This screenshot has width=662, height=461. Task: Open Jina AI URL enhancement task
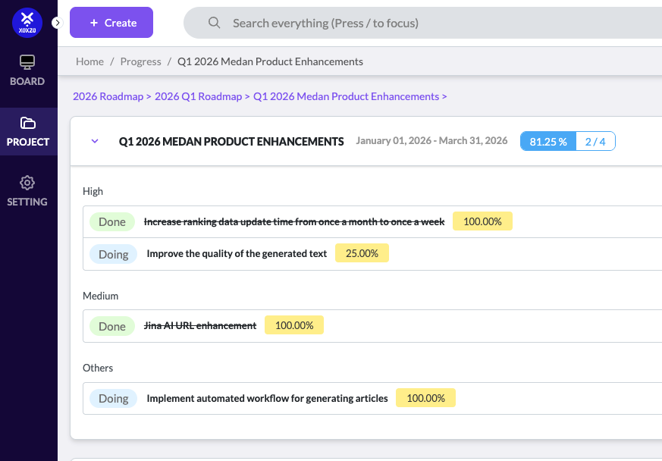pyautogui.click(x=200, y=325)
